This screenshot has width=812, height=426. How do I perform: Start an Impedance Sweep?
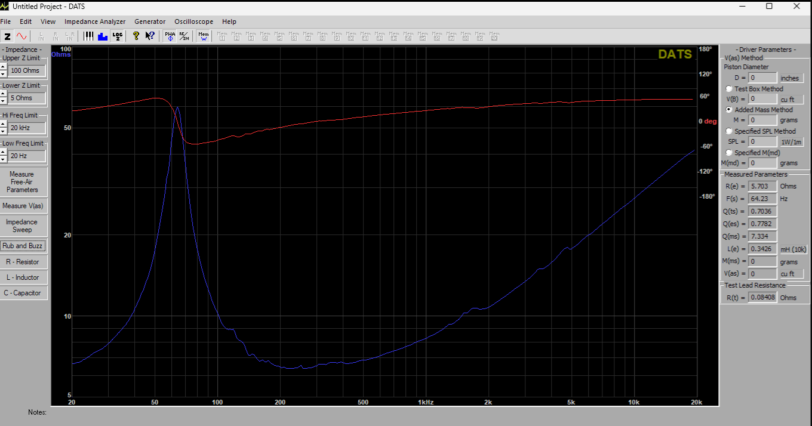pyautogui.click(x=22, y=226)
